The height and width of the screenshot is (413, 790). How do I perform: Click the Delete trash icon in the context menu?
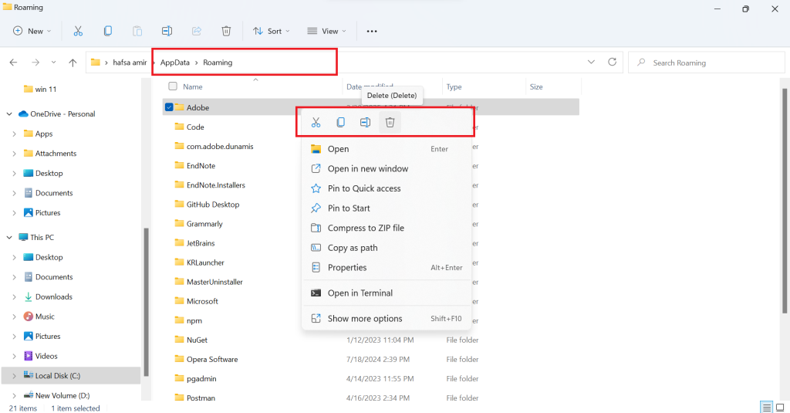coord(390,123)
